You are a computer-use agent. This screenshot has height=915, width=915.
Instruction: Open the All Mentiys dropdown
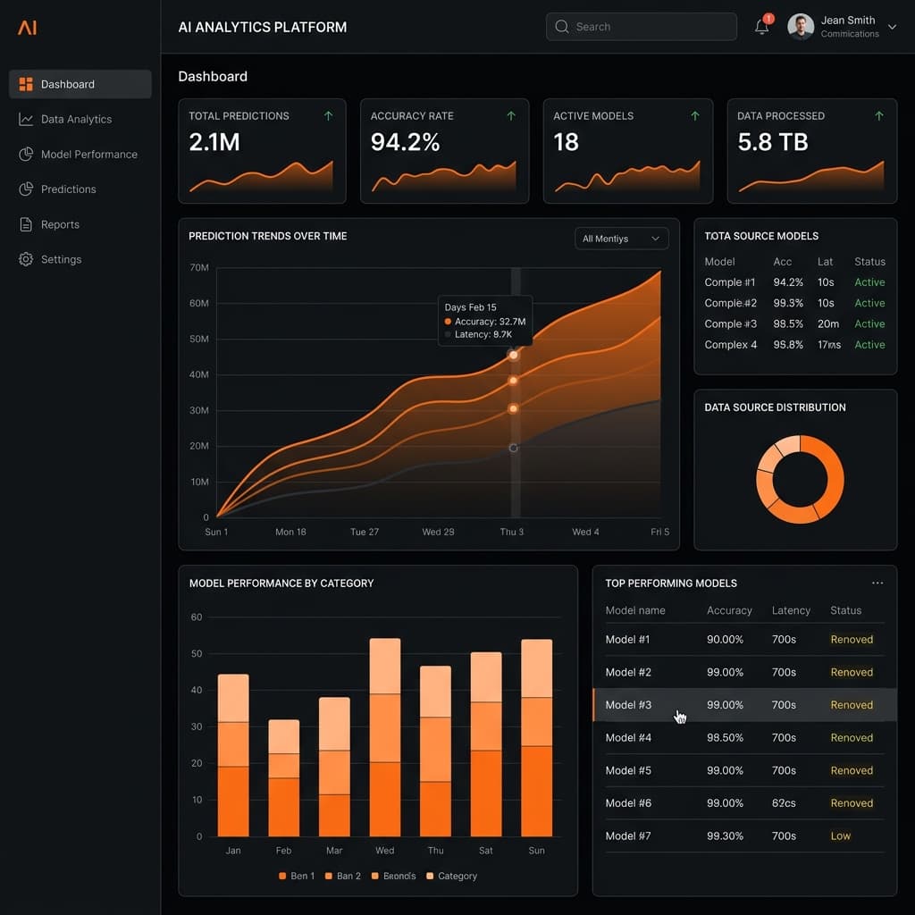pyautogui.click(x=622, y=238)
